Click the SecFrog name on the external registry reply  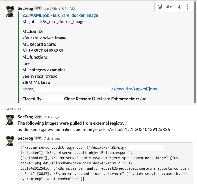[25, 117]
